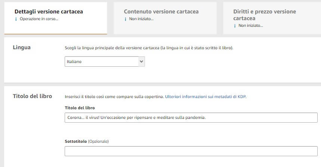Open the 'Contenuto versione cartacea' tab
The height and width of the screenshot is (167, 321).
tap(161, 12)
